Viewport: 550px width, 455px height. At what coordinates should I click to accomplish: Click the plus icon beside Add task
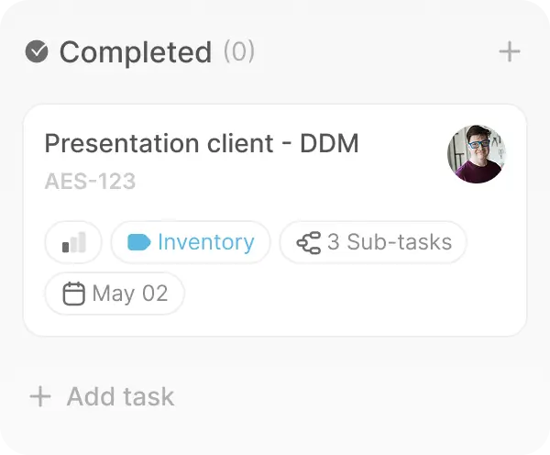pyautogui.click(x=40, y=396)
